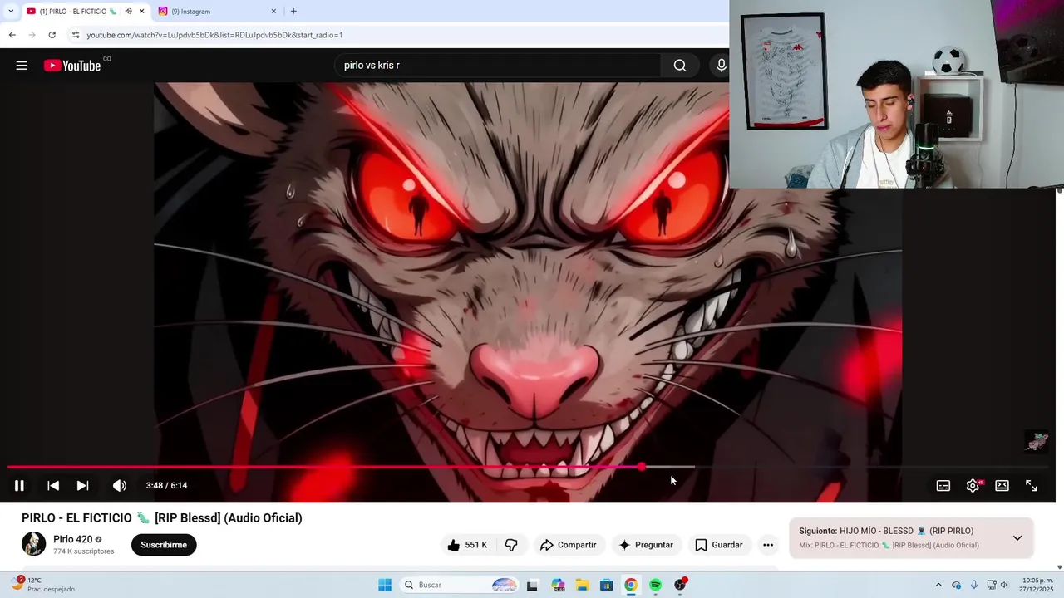Expand the Siguiente playlist panel chevron
Image resolution: width=1064 pixels, height=598 pixels.
[x=1017, y=538]
